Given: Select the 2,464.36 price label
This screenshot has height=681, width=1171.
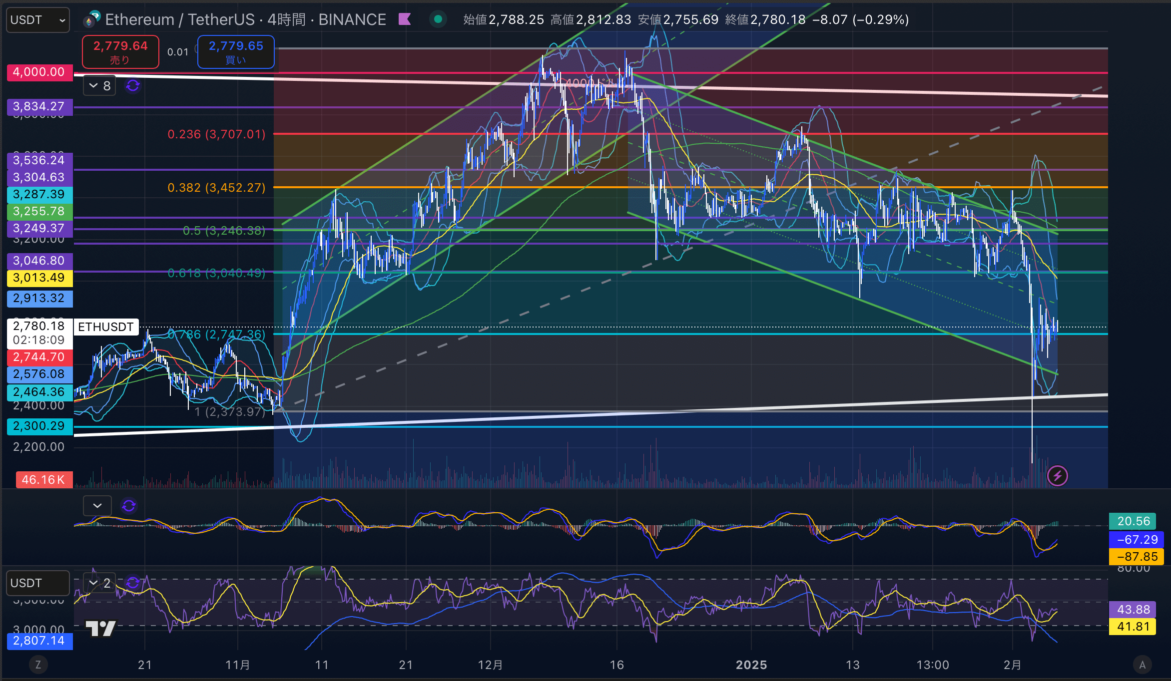Looking at the screenshot, I should pyautogui.click(x=39, y=392).
